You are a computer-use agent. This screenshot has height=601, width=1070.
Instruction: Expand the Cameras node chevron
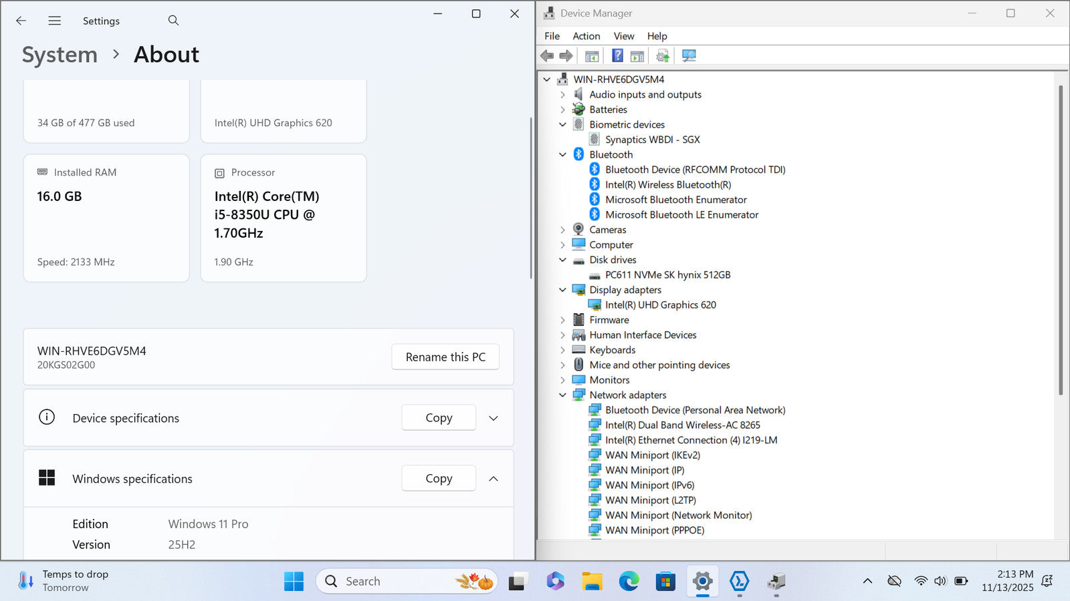tap(562, 230)
